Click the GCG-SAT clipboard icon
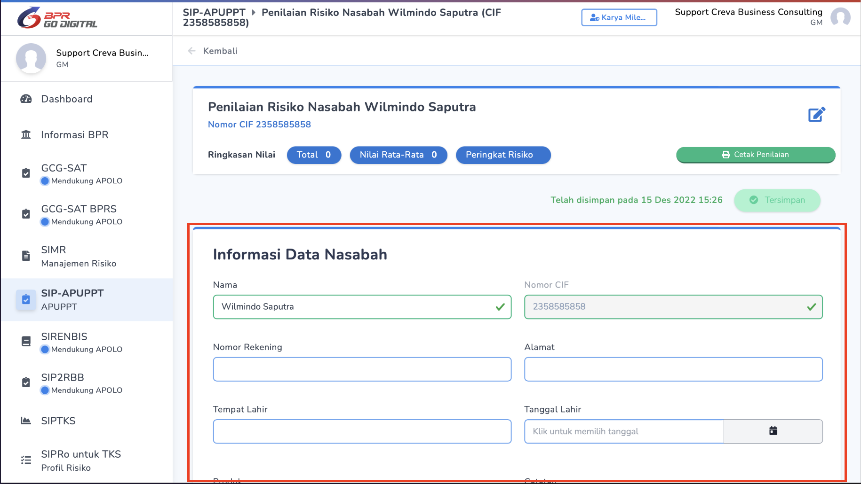Image resolution: width=861 pixels, height=484 pixels. pyautogui.click(x=26, y=173)
